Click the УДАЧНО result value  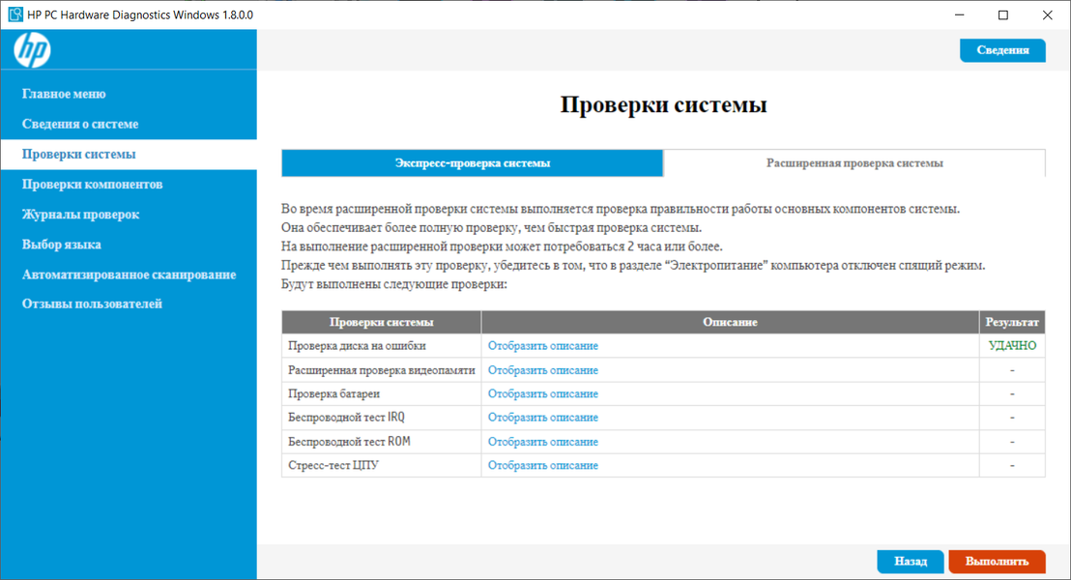point(1012,346)
